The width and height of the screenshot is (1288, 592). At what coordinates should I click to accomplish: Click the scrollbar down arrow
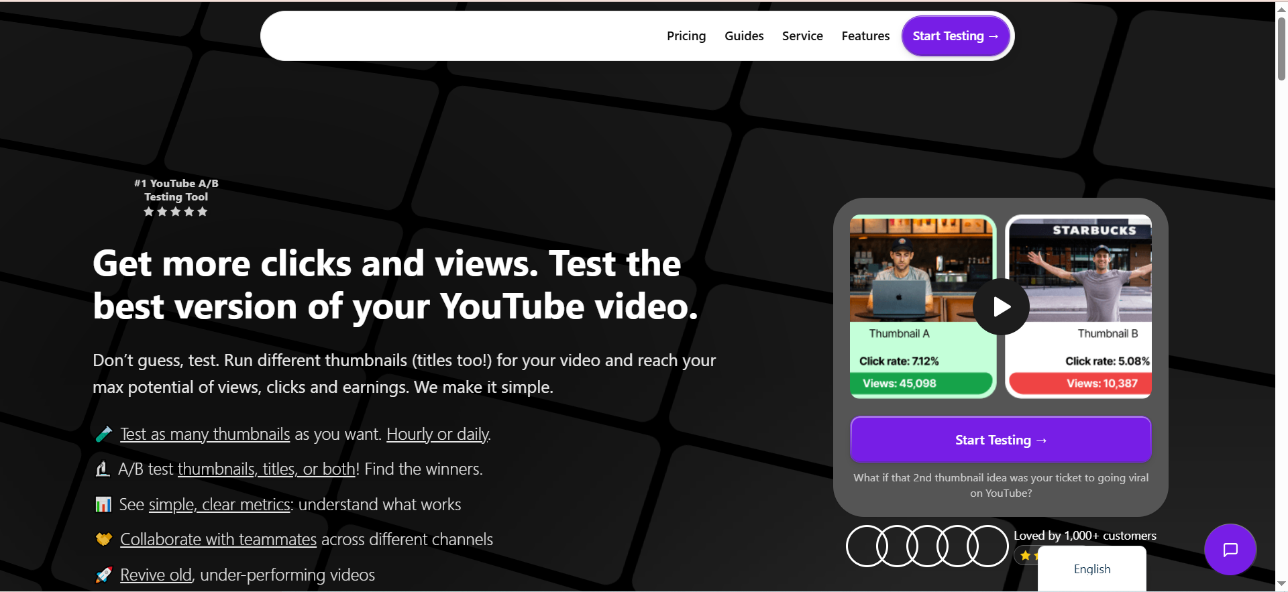[1281, 584]
